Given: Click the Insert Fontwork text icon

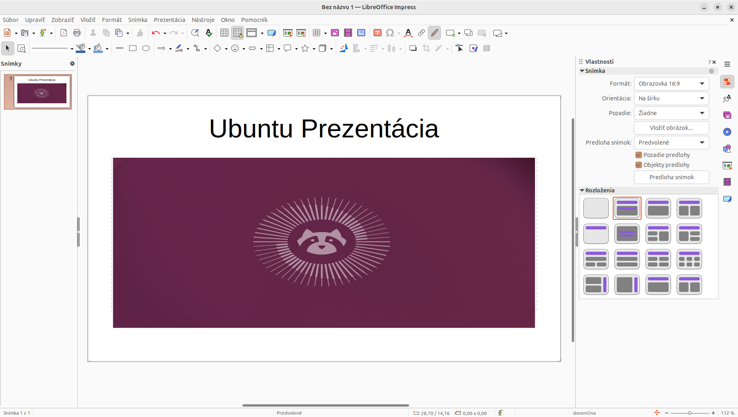Looking at the screenshot, I should tap(408, 33).
